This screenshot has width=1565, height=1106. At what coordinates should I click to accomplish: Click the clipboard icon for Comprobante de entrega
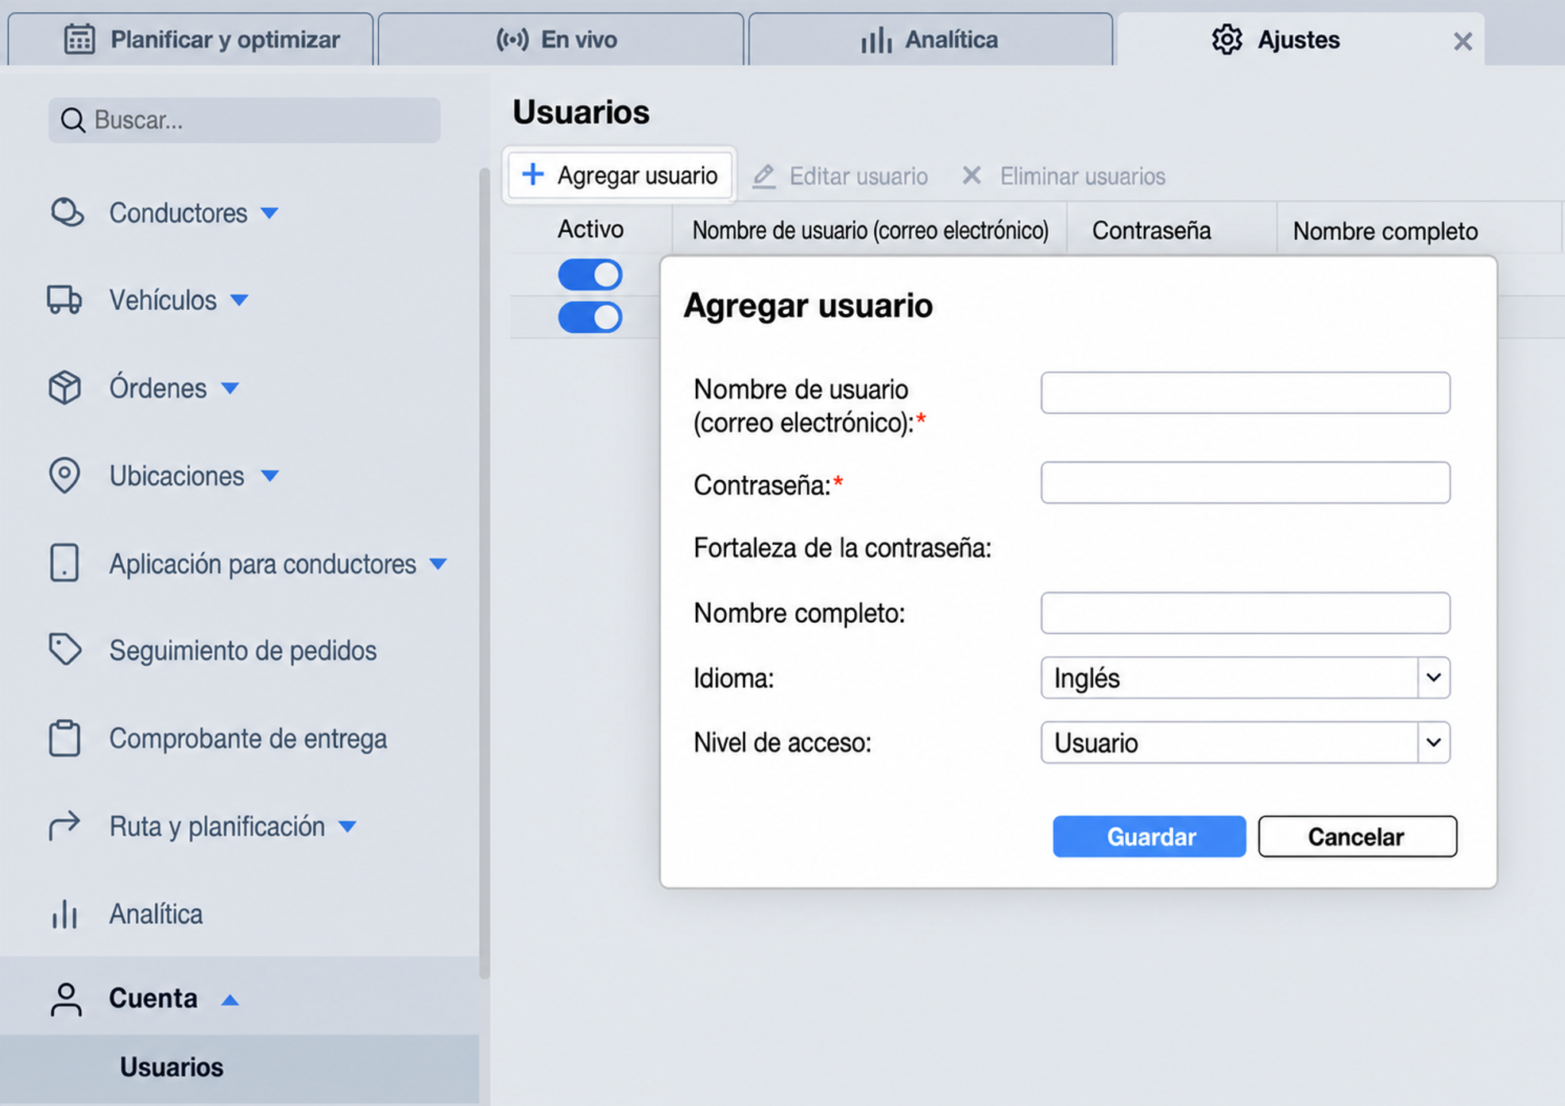tap(64, 738)
